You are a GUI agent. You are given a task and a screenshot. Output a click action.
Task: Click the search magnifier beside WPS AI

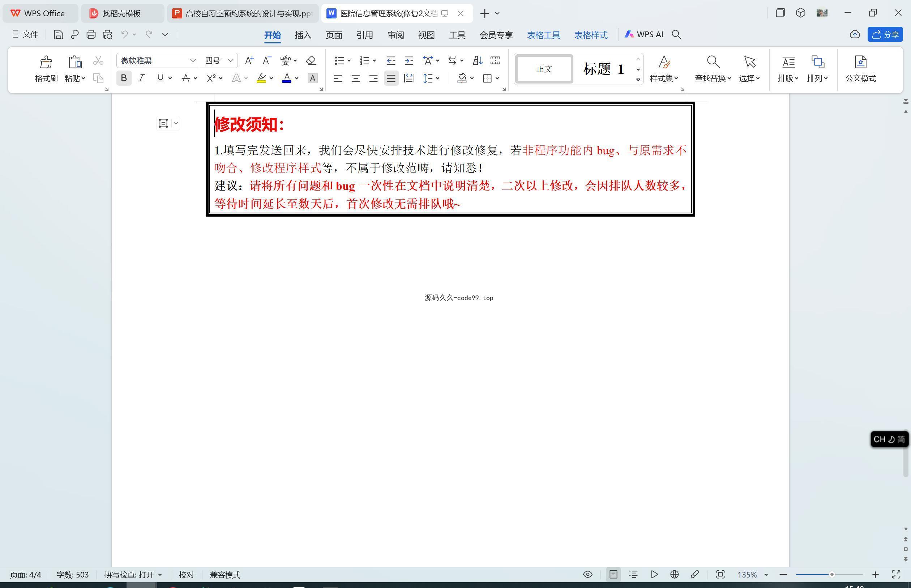676,35
